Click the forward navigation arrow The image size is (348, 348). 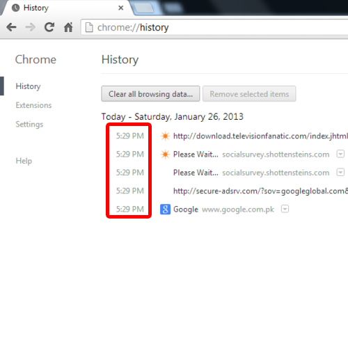point(30,27)
